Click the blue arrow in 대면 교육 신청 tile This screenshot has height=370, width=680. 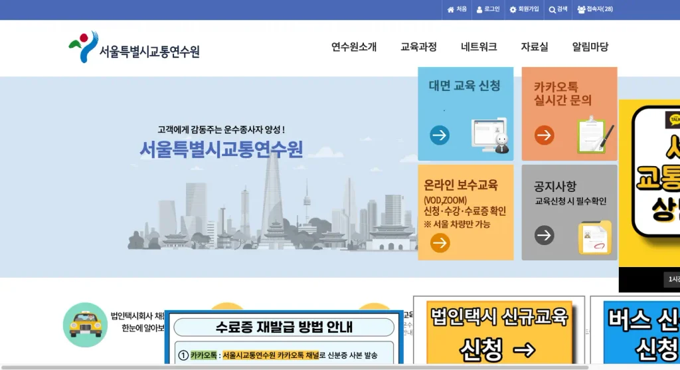(440, 135)
